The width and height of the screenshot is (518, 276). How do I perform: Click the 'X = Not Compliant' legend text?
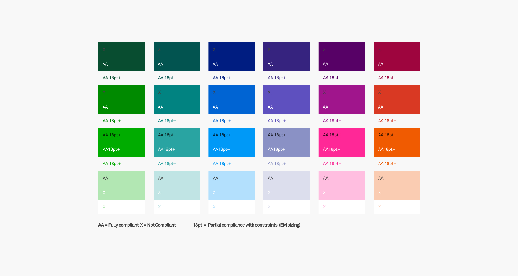point(158,225)
